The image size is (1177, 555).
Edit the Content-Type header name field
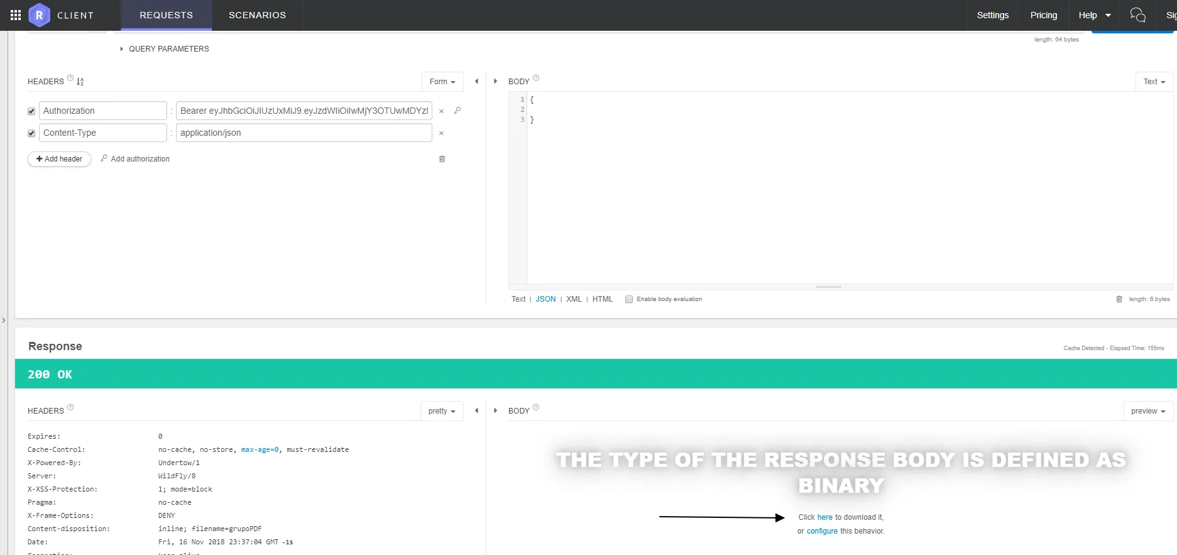tap(103, 133)
